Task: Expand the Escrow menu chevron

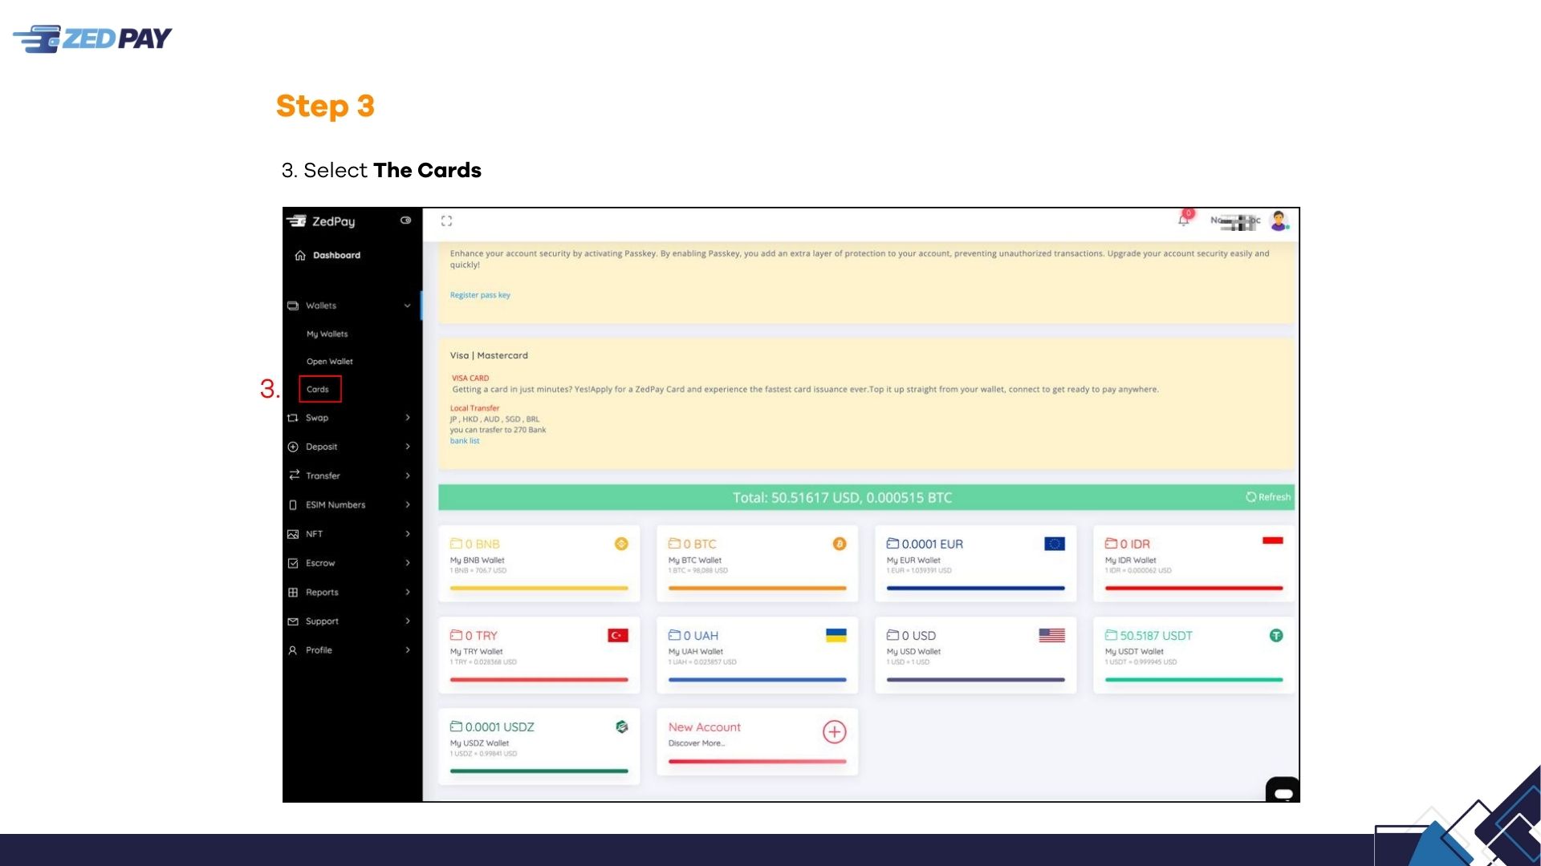Action: click(x=408, y=563)
